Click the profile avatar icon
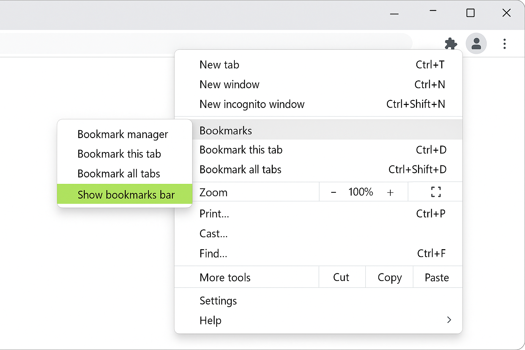This screenshot has width=525, height=350. pos(476,44)
